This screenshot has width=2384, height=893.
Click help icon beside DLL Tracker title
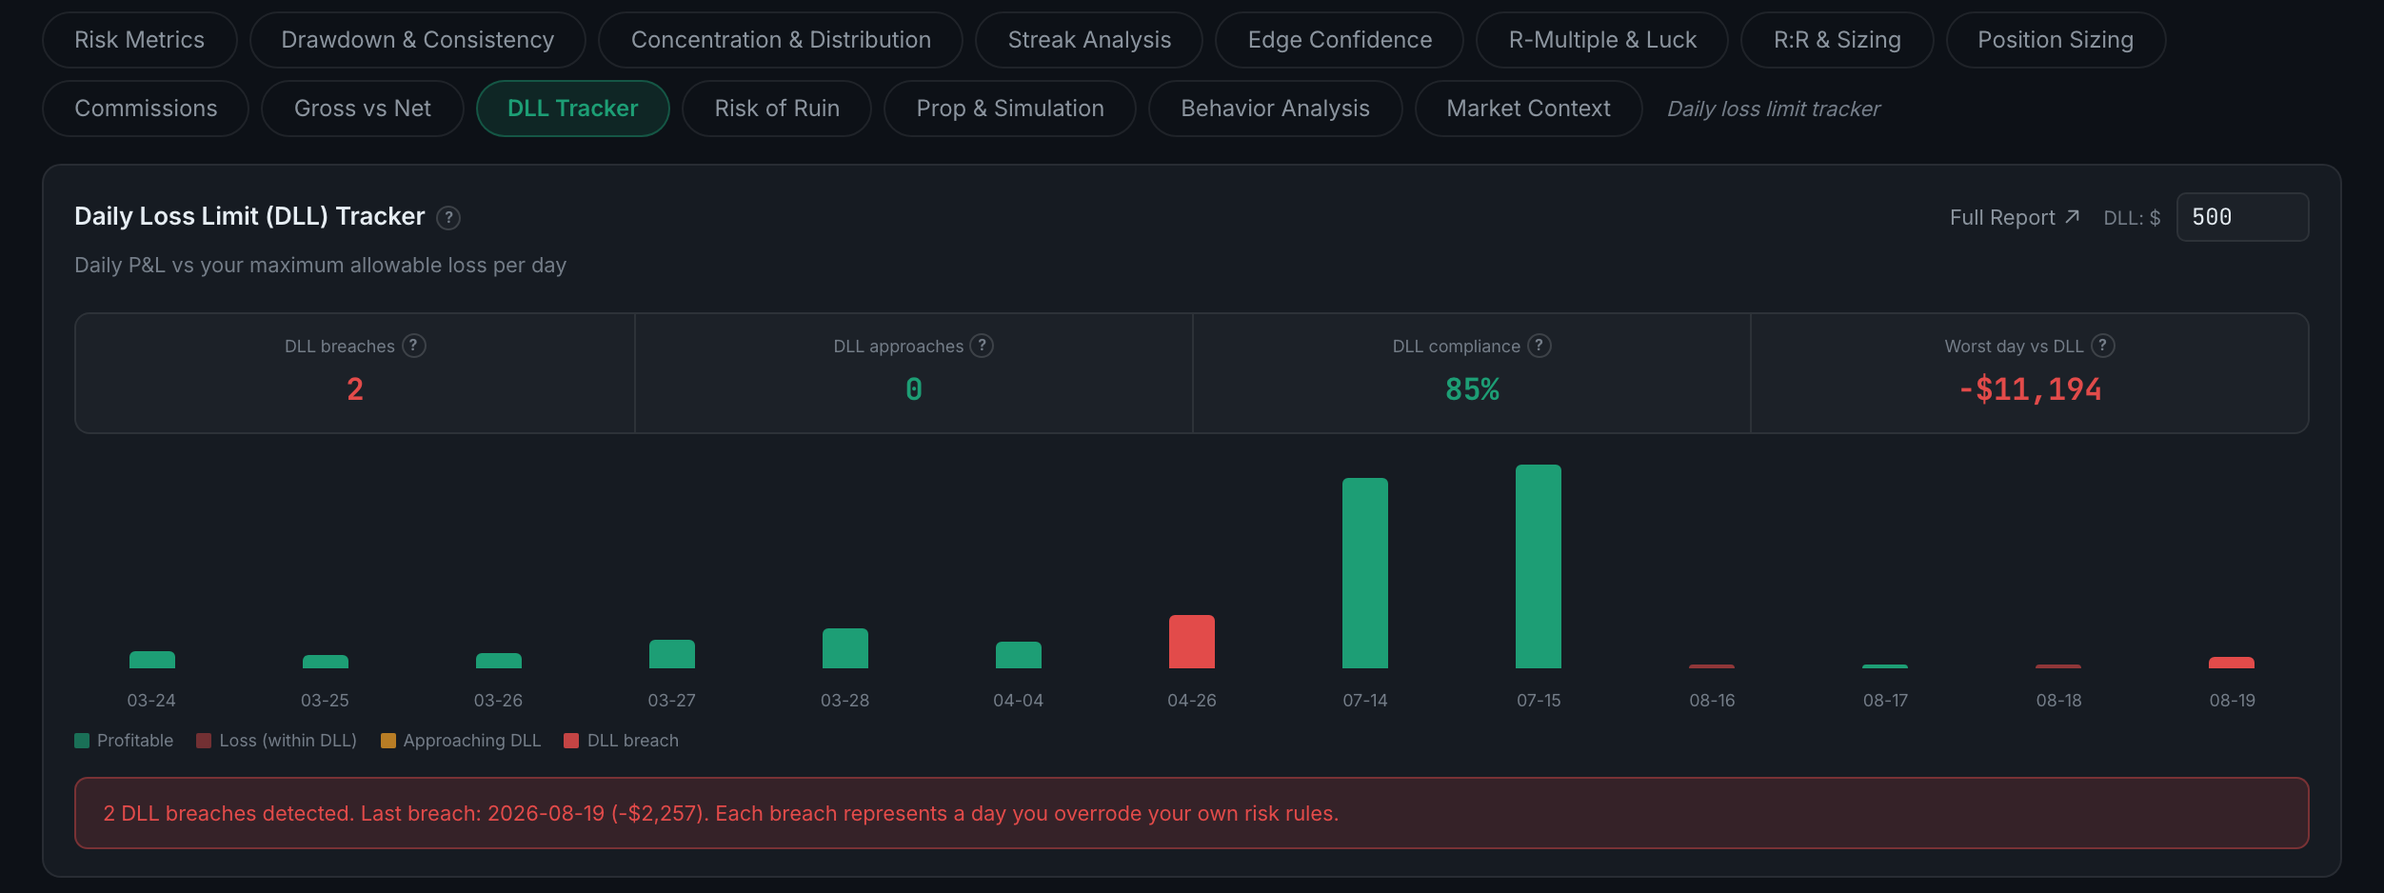(x=448, y=218)
